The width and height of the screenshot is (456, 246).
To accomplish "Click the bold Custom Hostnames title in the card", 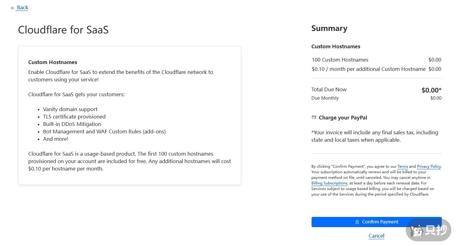I will tap(53, 62).
